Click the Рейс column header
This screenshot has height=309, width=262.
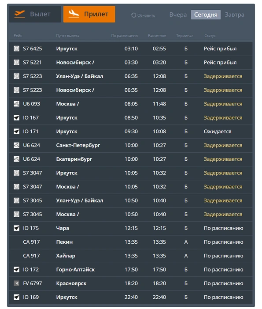coord(18,36)
